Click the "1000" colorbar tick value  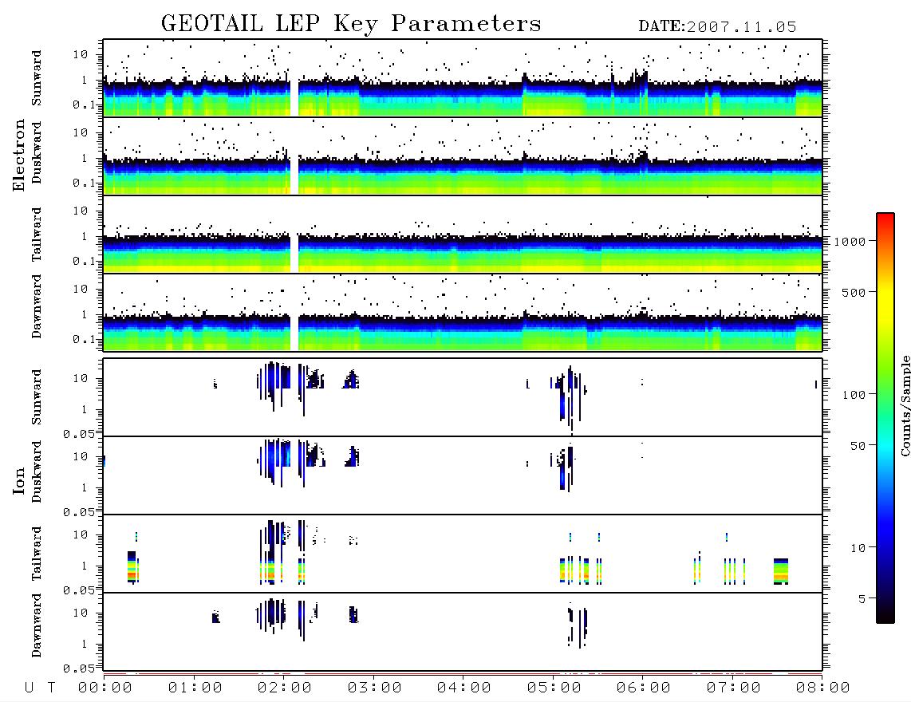[x=850, y=242]
